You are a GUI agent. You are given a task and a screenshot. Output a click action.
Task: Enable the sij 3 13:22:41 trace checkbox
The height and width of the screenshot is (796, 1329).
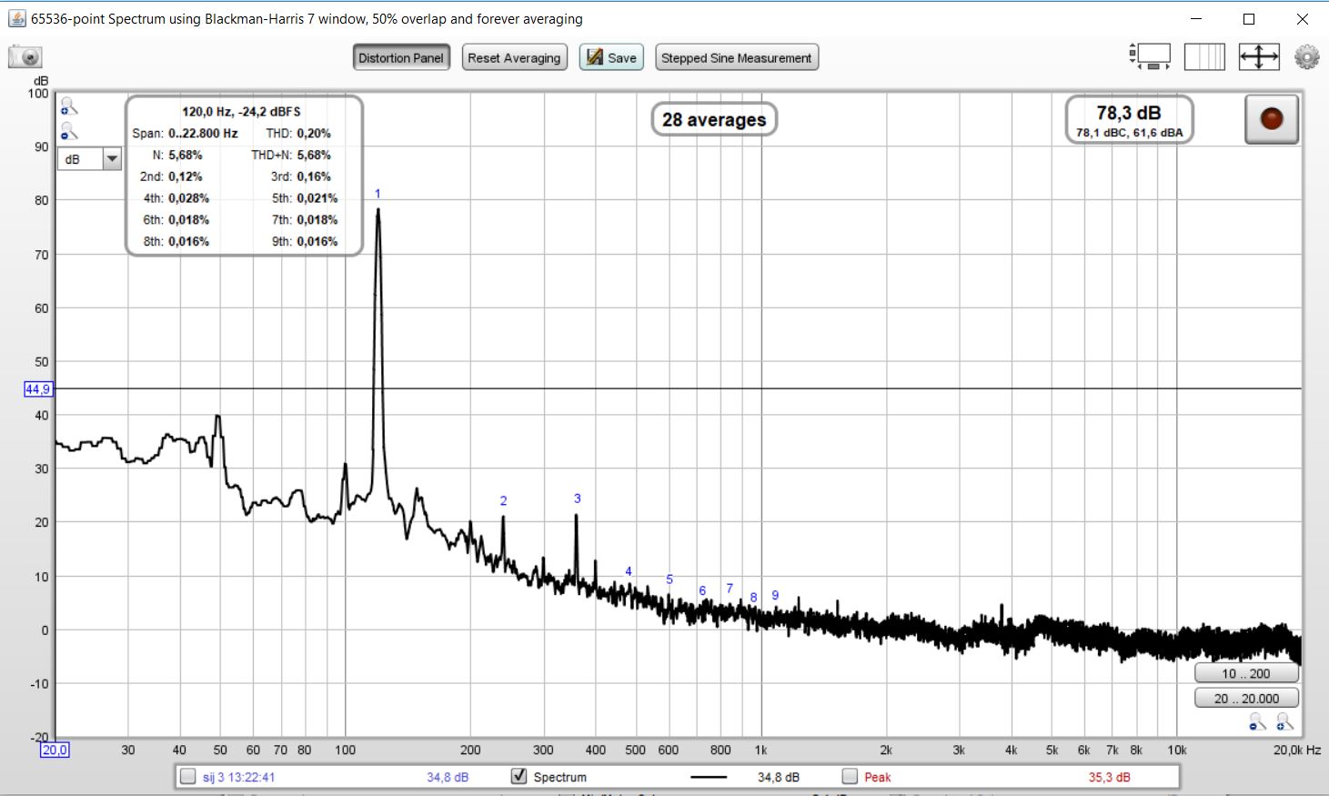tap(188, 777)
